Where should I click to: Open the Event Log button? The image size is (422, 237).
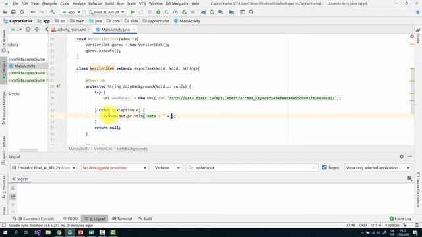400,219
